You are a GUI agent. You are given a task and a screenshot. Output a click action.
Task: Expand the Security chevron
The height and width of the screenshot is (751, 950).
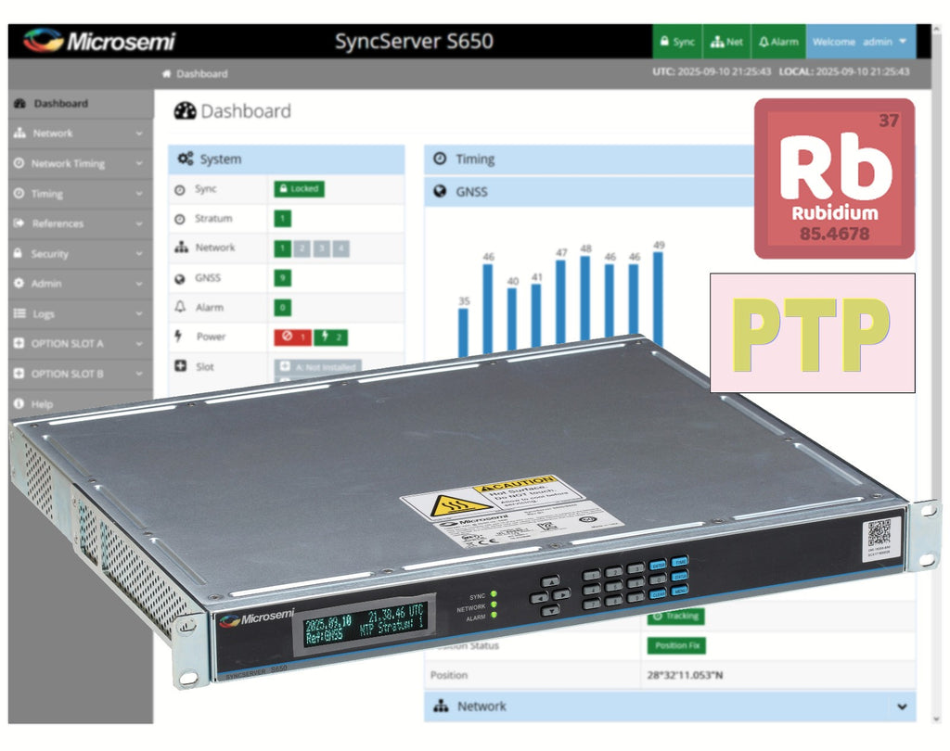click(139, 254)
